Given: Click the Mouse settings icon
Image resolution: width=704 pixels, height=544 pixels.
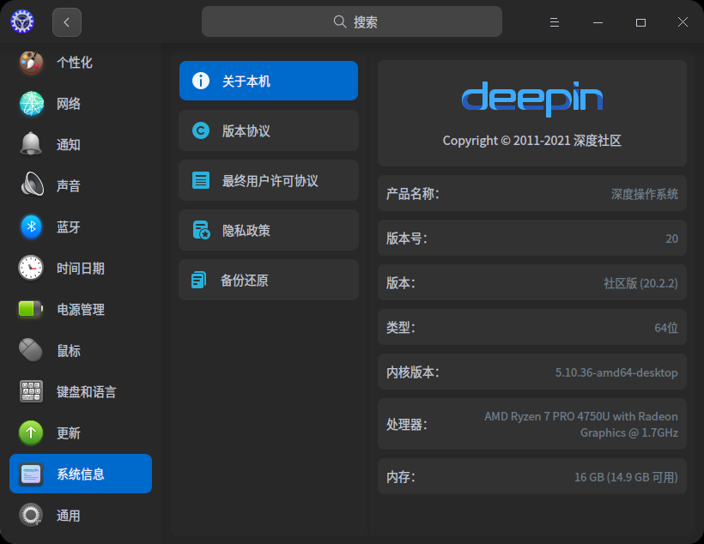Looking at the screenshot, I should tap(31, 350).
